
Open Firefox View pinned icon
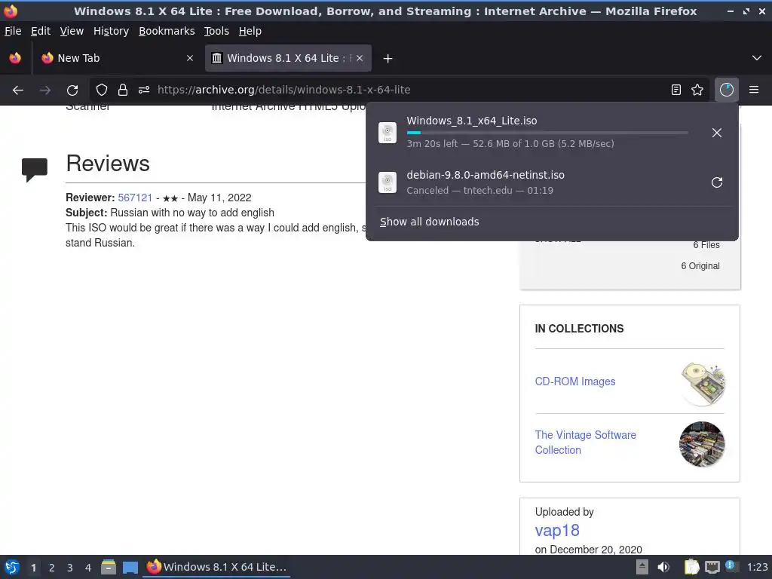tap(15, 58)
